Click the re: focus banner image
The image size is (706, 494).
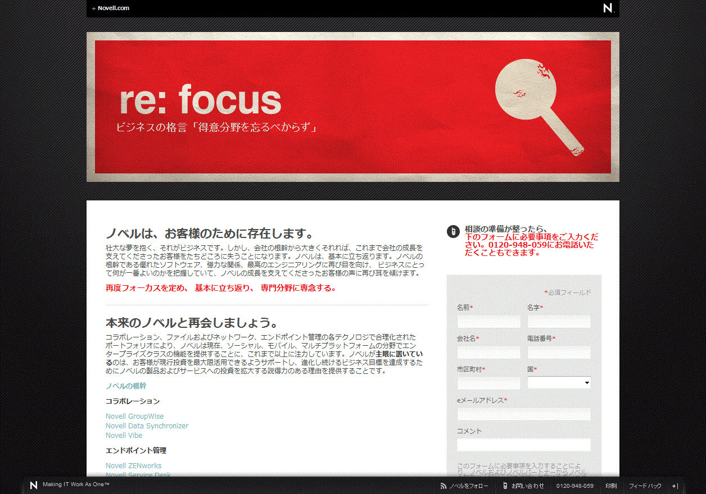click(353, 107)
